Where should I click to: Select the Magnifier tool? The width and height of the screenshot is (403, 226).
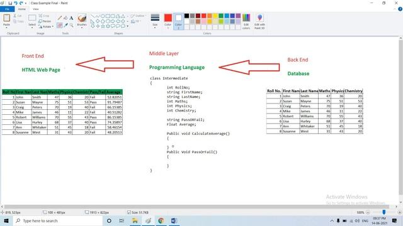click(71, 25)
